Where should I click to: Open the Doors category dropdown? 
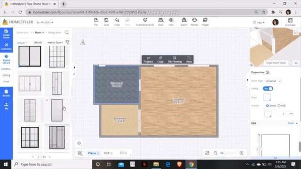click(40, 32)
